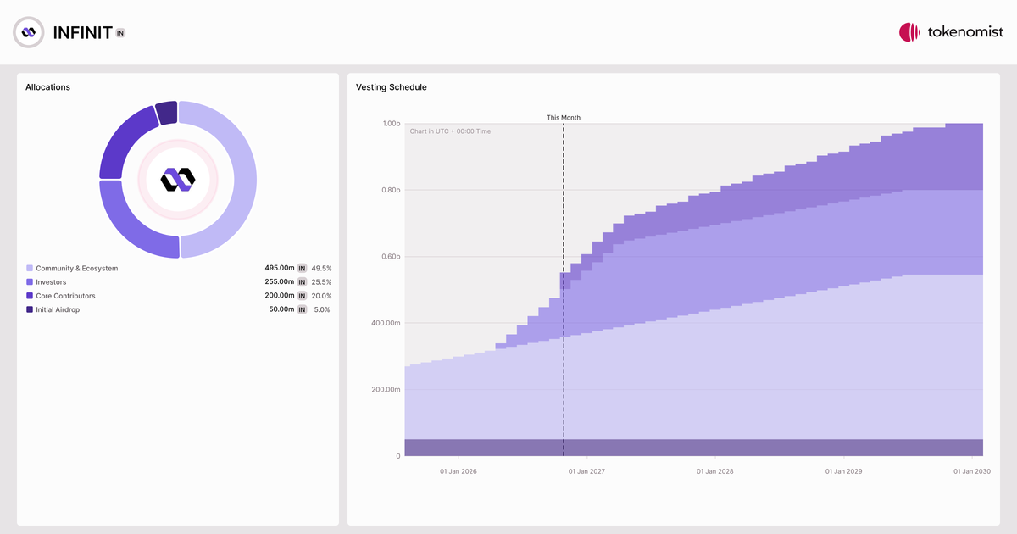Click the Allocations panel title

click(47, 87)
